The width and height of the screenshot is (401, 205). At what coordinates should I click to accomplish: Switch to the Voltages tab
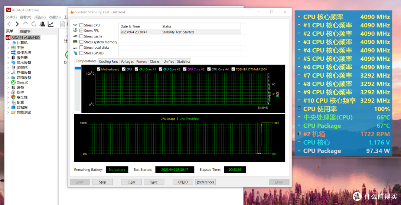(x=127, y=61)
